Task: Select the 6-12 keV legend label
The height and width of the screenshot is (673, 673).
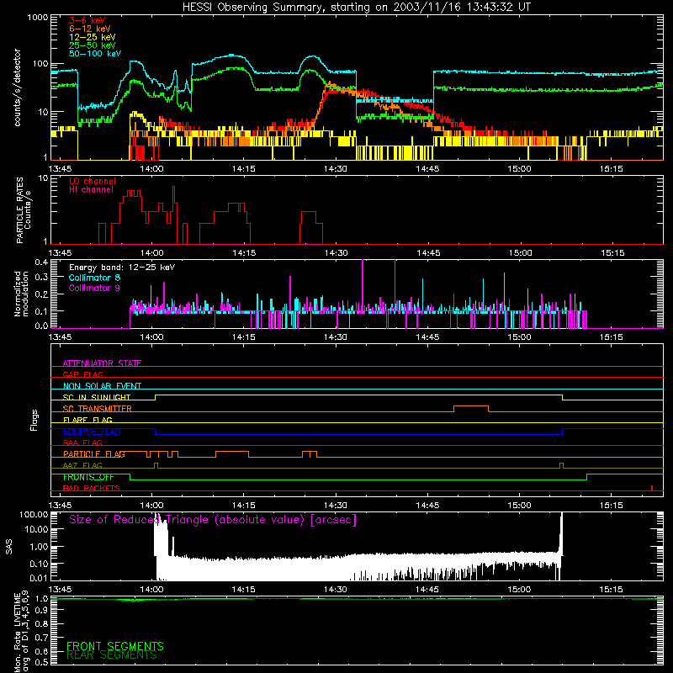Action: point(90,29)
